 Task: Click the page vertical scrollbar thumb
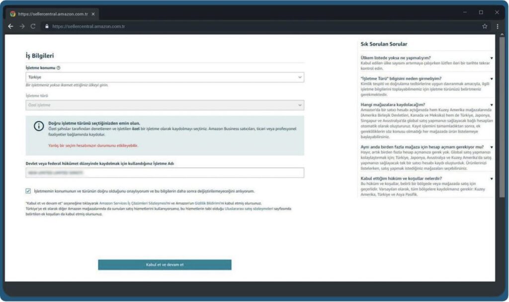pos(502,117)
